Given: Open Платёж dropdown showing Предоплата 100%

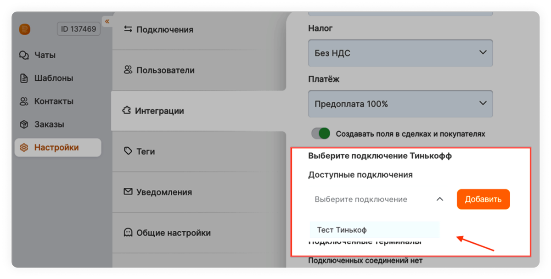Looking at the screenshot, I should (x=400, y=104).
